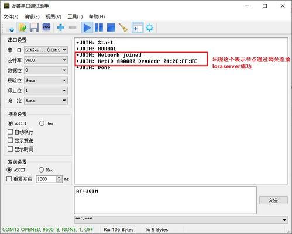The image size is (292, 234).
Task: Clear received text with the broom icon
Action: 123,27
